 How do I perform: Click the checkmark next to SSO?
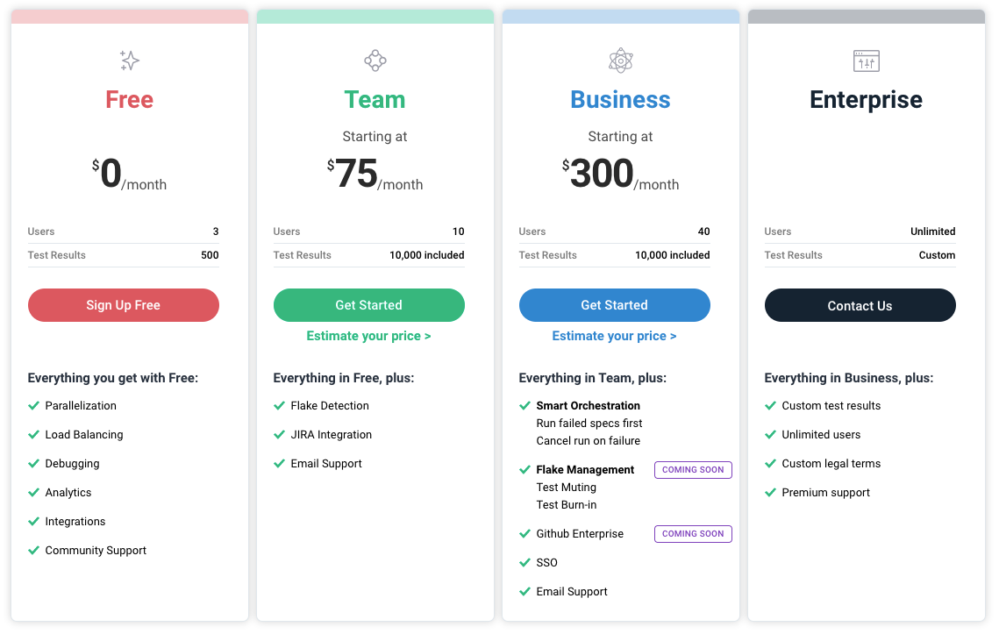(525, 563)
